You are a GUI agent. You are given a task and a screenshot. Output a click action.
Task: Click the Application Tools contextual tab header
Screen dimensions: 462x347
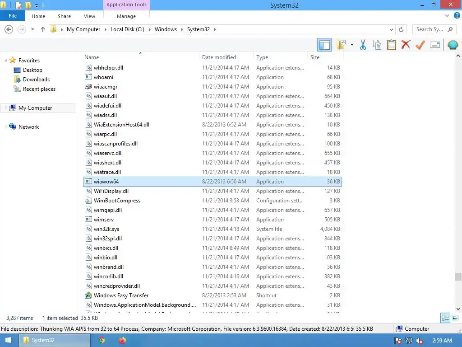[x=126, y=5]
